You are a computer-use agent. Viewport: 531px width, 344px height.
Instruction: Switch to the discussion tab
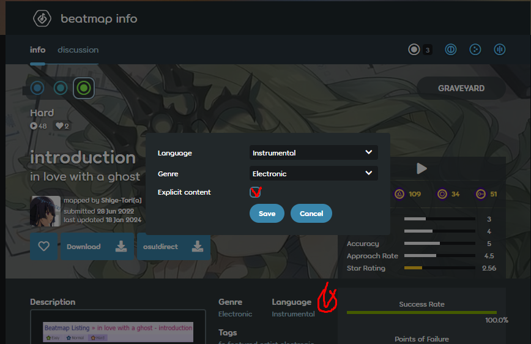point(78,50)
